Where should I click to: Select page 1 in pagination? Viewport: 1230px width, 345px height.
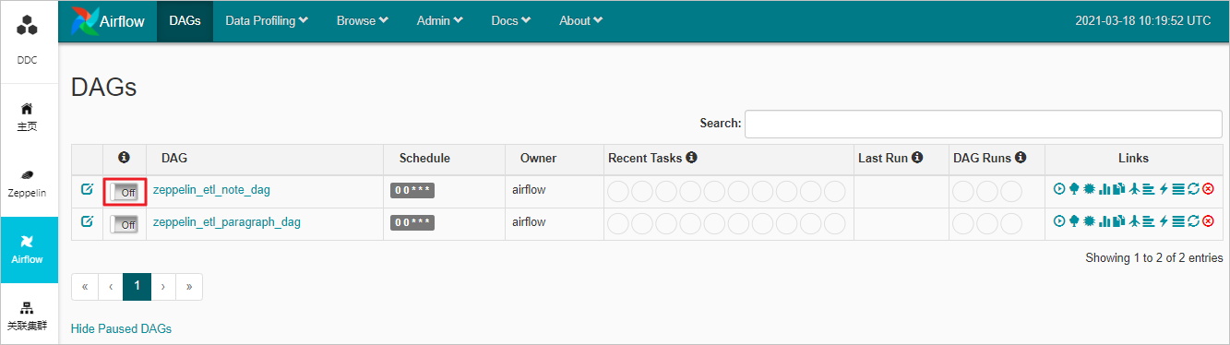click(137, 286)
